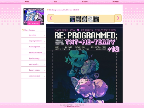Open the commissioned comics link

[x=35, y=76]
